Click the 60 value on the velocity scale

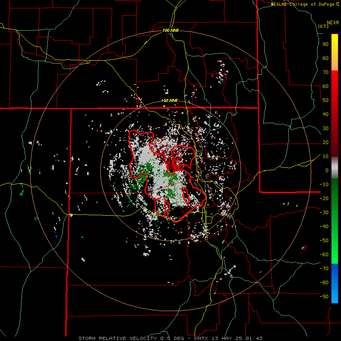click(x=325, y=86)
